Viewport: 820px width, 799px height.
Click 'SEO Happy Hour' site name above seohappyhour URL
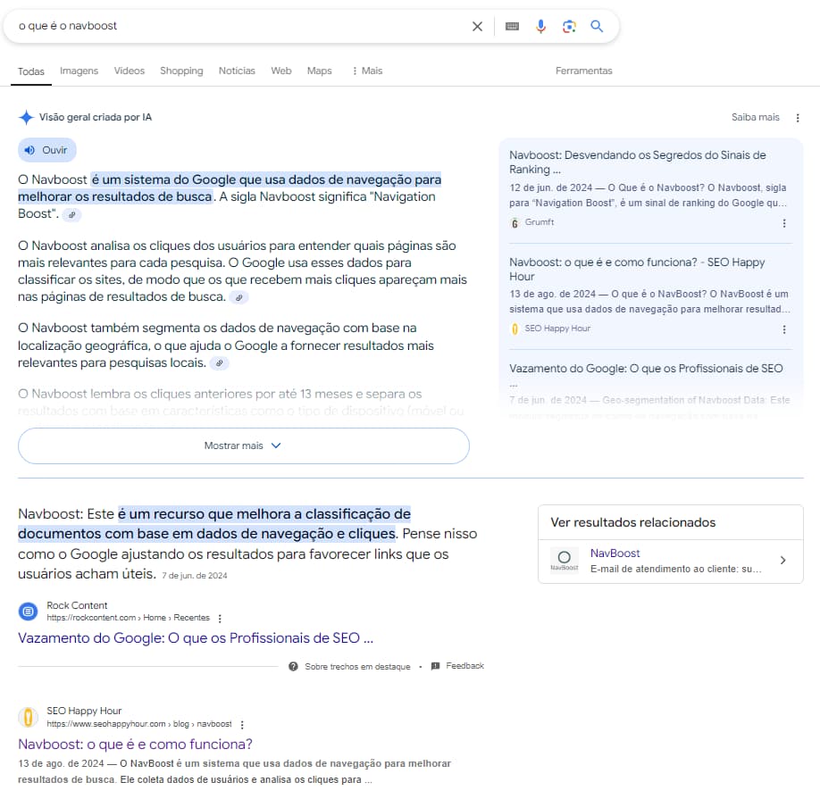click(x=84, y=711)
